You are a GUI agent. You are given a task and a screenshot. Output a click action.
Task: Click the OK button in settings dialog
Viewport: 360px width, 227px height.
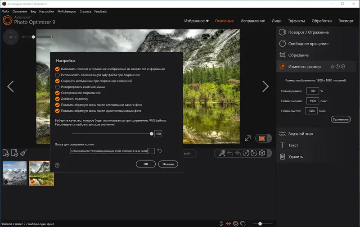coord(146,164)
